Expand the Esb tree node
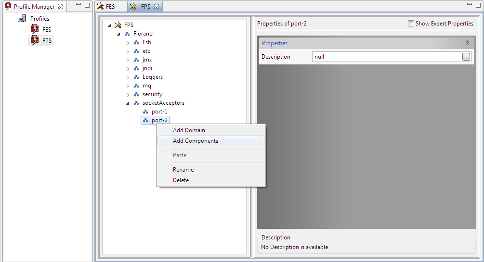Image resolution: width=484 pixels, height=262 pixels. click(x=128, y=43)
